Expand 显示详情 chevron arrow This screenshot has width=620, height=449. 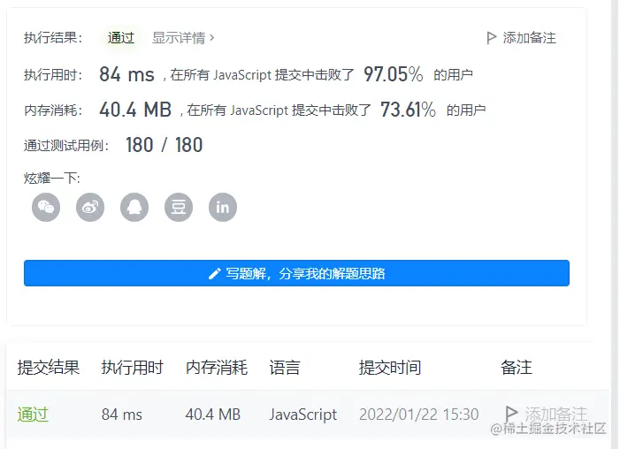212,38
